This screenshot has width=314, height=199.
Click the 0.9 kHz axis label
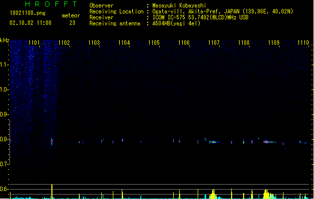(x=4, y=114)
